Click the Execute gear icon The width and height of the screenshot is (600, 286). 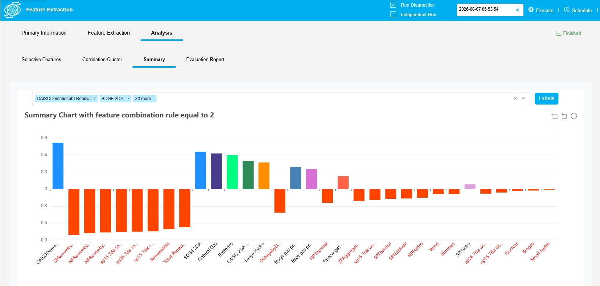(531, 10)
